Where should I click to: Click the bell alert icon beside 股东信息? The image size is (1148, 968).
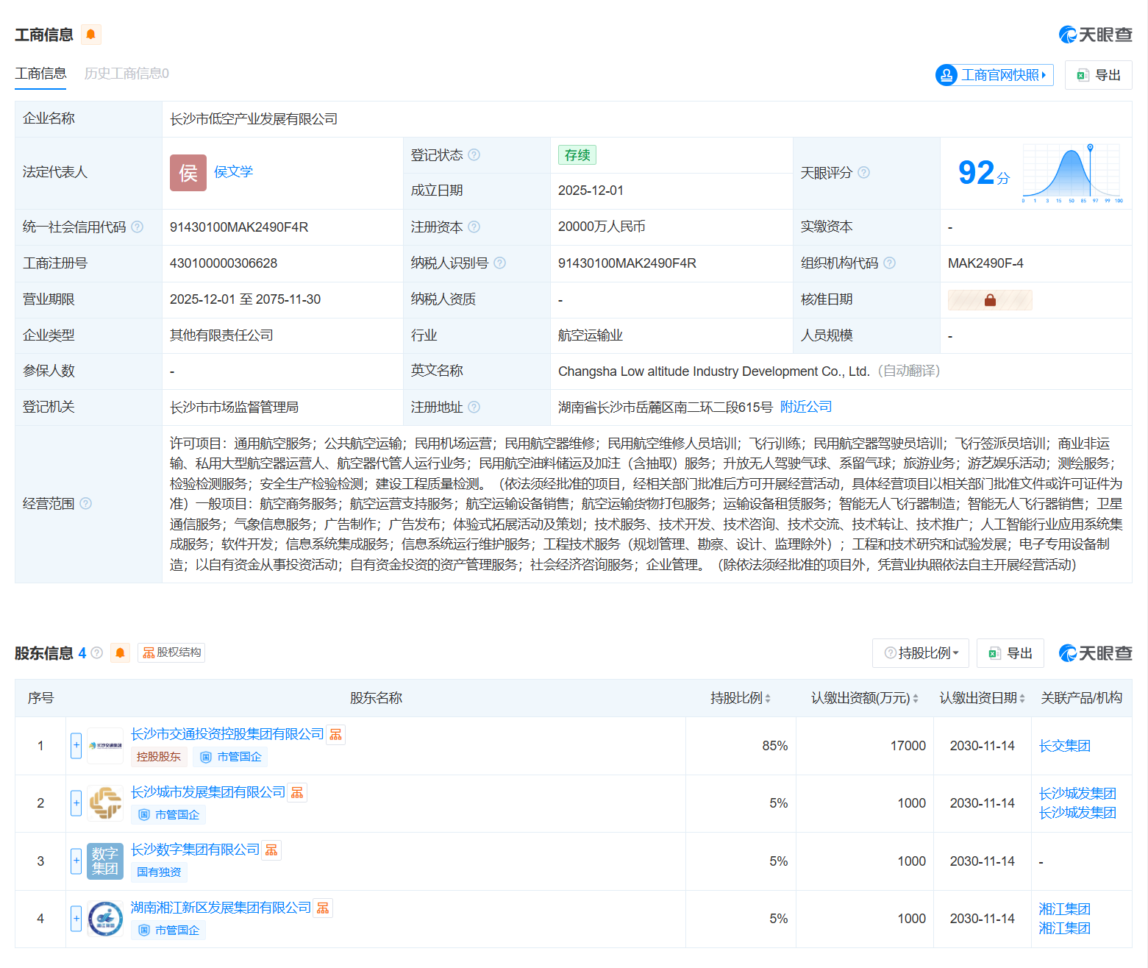[x=120, y=652]
